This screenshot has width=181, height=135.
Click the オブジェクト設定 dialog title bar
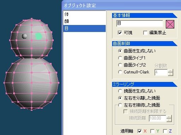[x=121, y=6]
